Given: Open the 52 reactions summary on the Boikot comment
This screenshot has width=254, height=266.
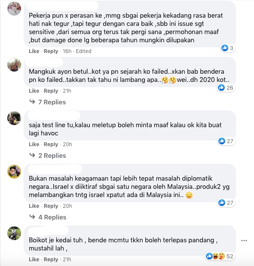Looking at the screenshot, I should [220, 256].
